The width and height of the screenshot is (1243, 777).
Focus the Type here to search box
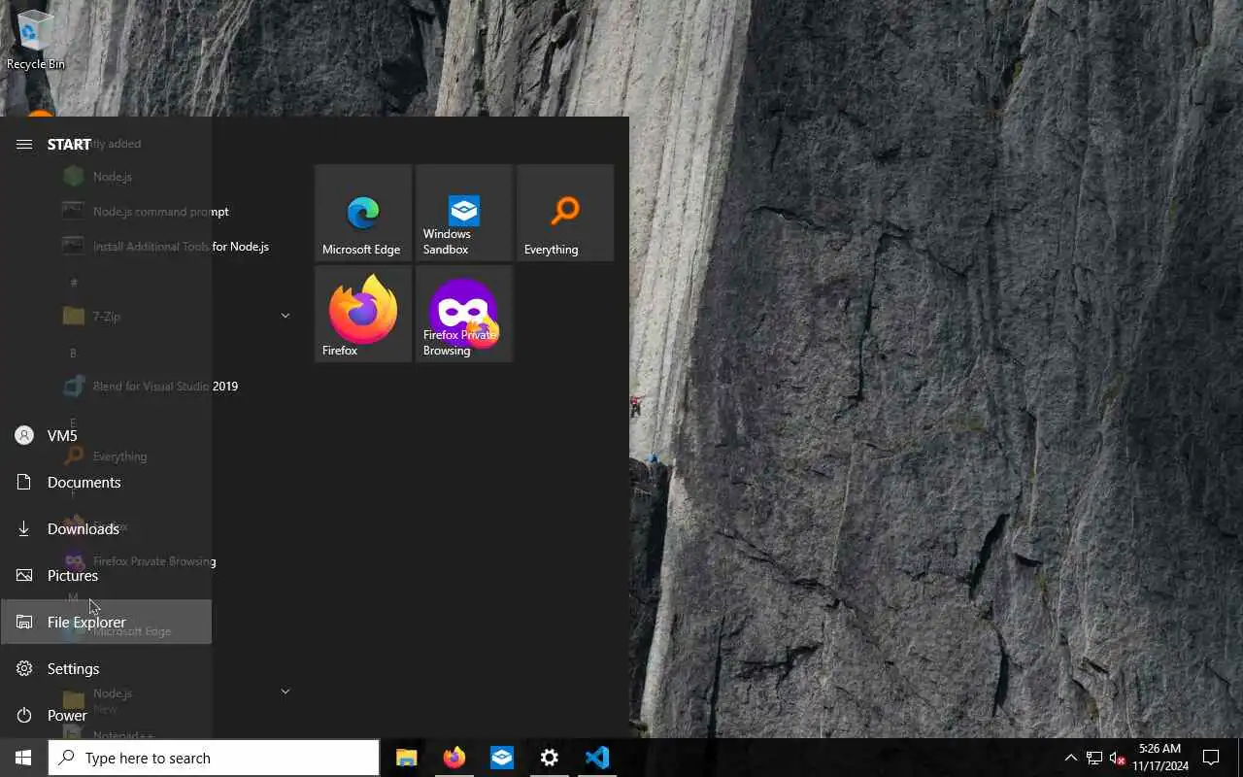214,758
